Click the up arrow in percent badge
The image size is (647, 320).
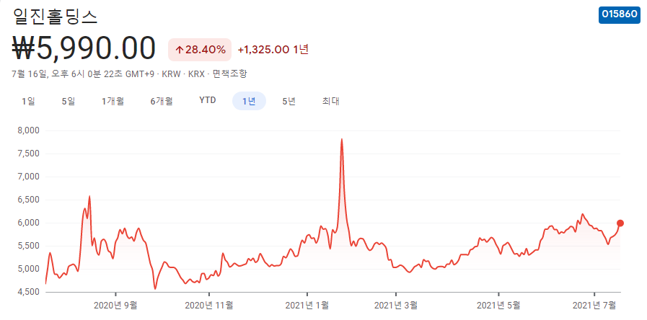[x=180, y=50]
